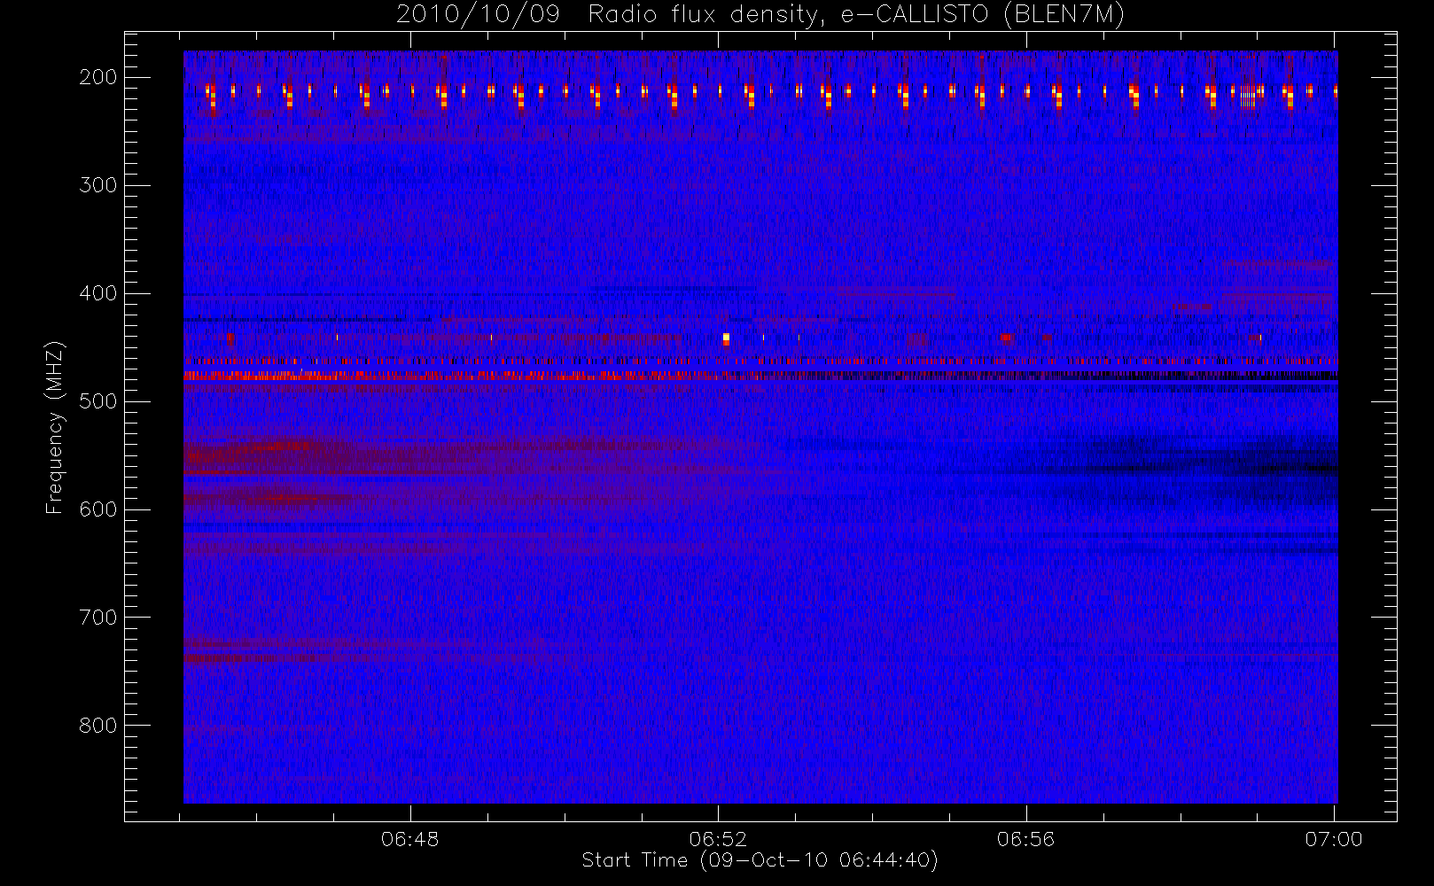Click the 700 frequency tick label
This screenshot has height=886, width=1434.
[x=98, y=618]
